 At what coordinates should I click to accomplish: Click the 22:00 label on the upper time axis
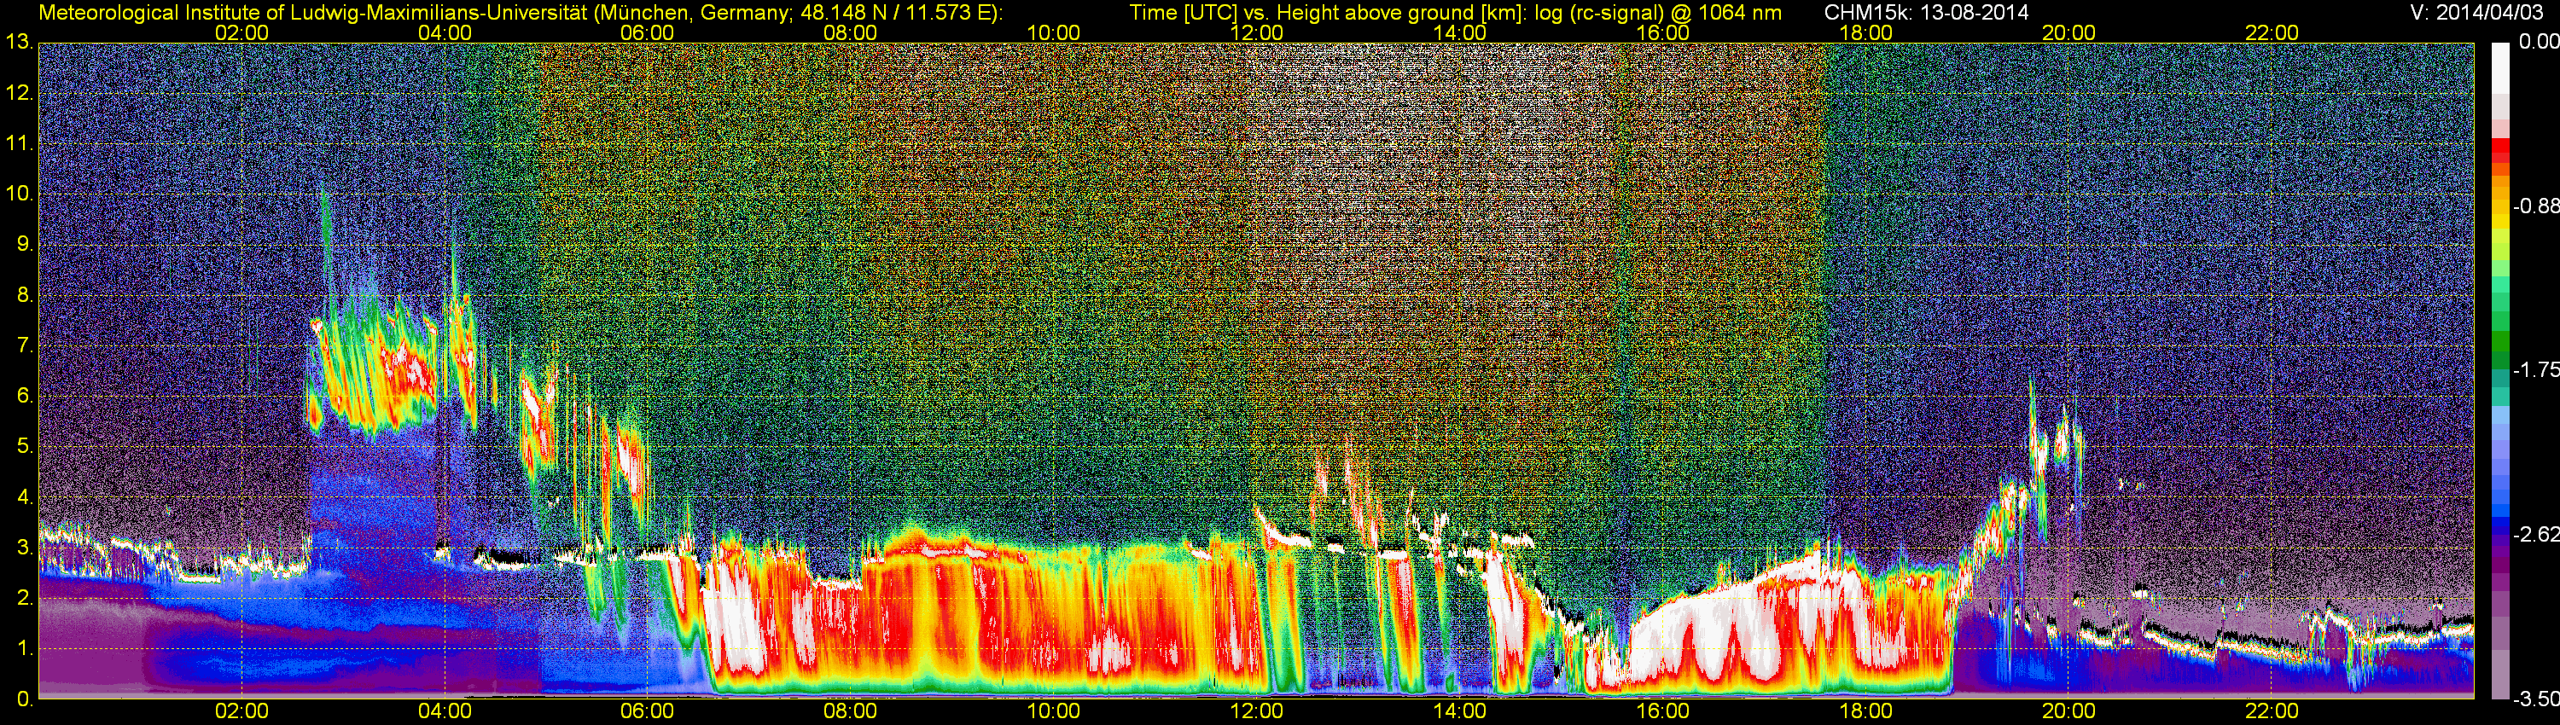2272,32
